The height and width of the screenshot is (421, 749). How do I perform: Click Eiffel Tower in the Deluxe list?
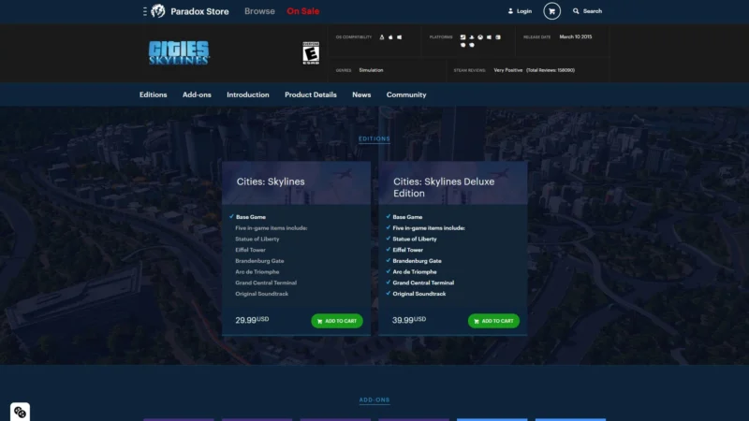click(x=407, y=250)
